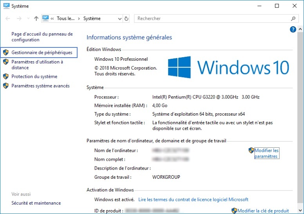
Task: Select 'Windows est activé.' text
Action: point(114,199)
